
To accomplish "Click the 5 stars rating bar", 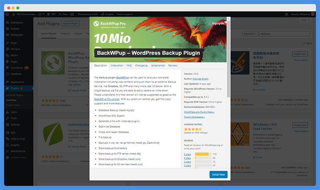I will (x=203, y=154).
